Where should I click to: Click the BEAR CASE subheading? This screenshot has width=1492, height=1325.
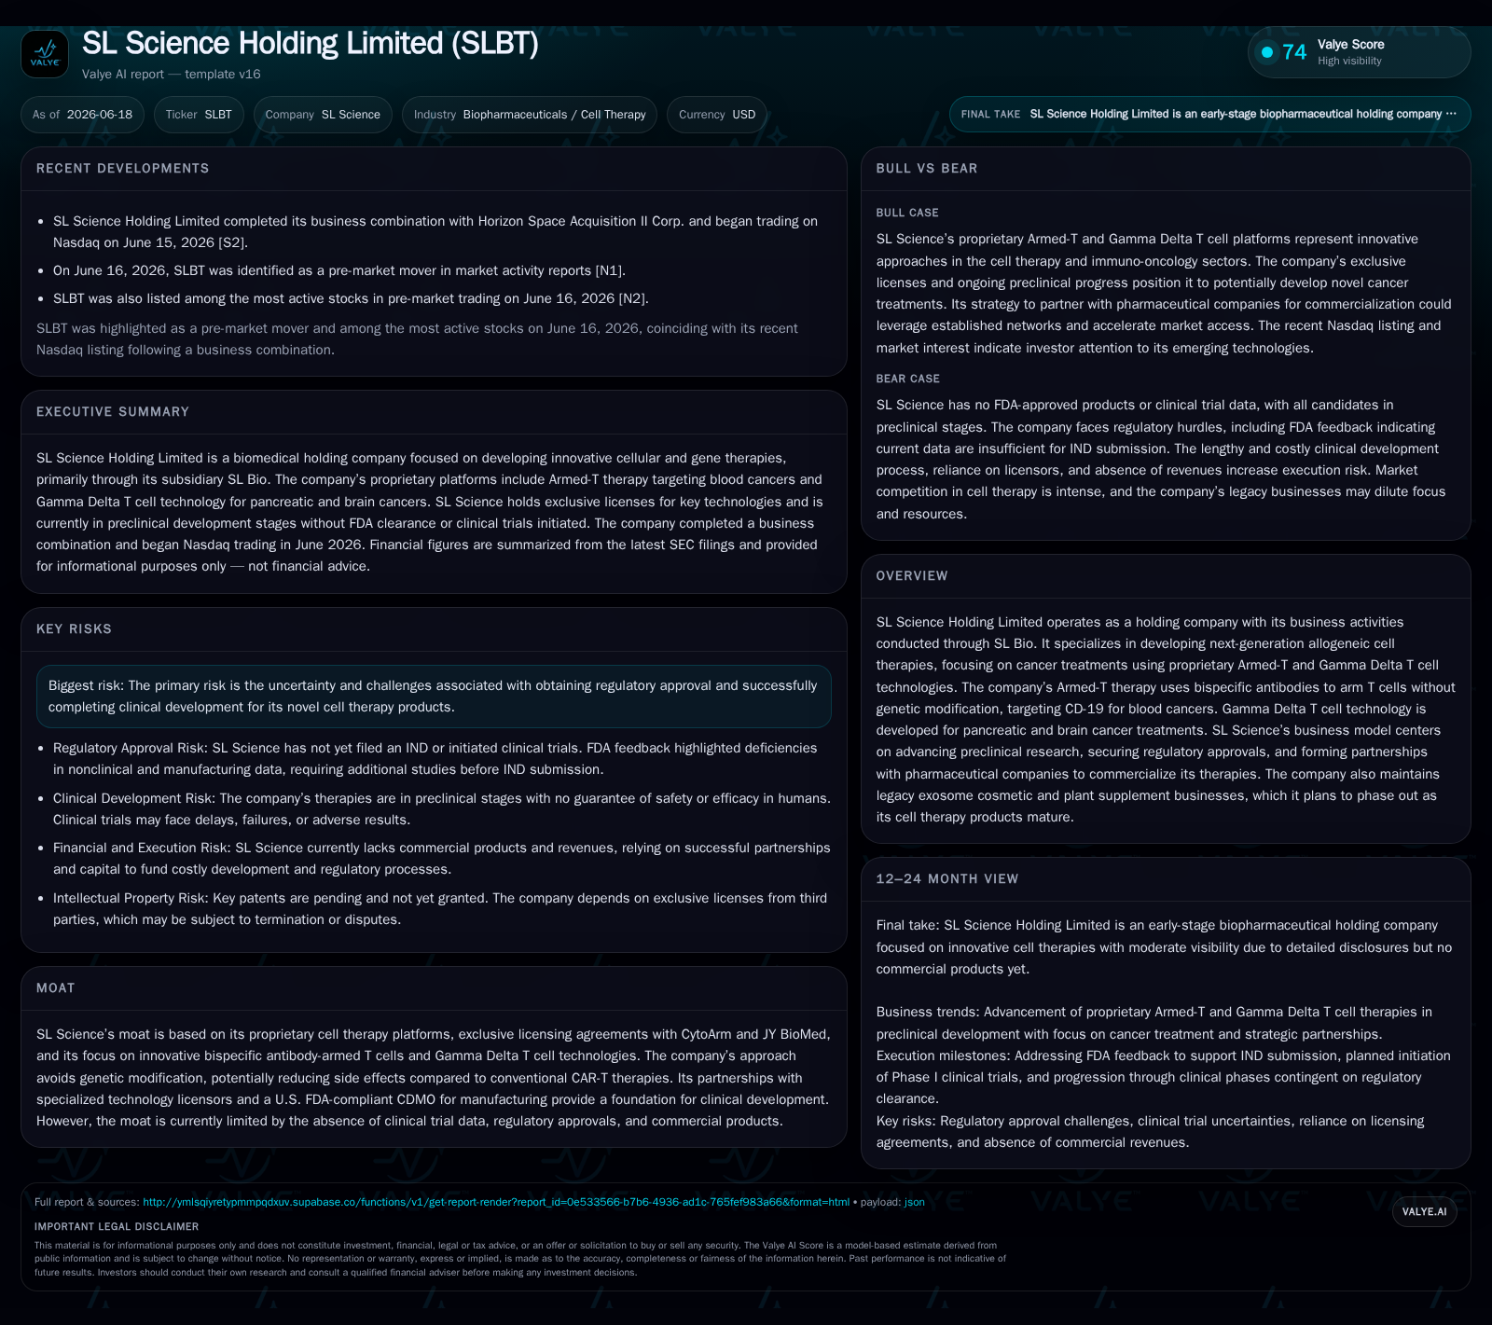(908, 380)
